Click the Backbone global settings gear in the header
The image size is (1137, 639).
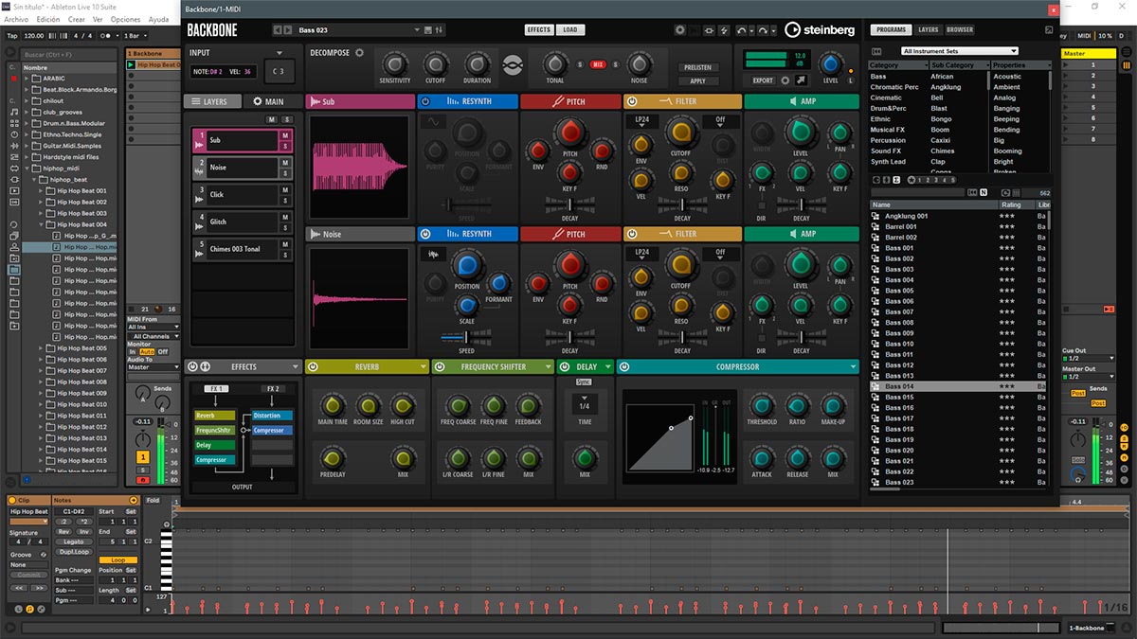coord(680,30)
